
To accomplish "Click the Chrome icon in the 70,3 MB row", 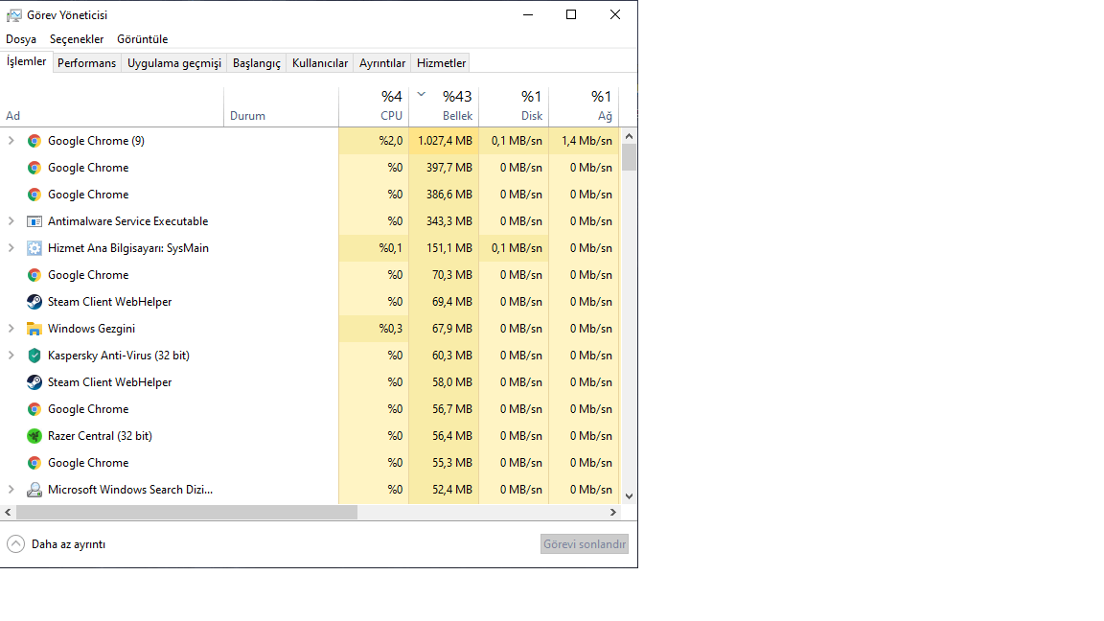I will tap(34, 275).
